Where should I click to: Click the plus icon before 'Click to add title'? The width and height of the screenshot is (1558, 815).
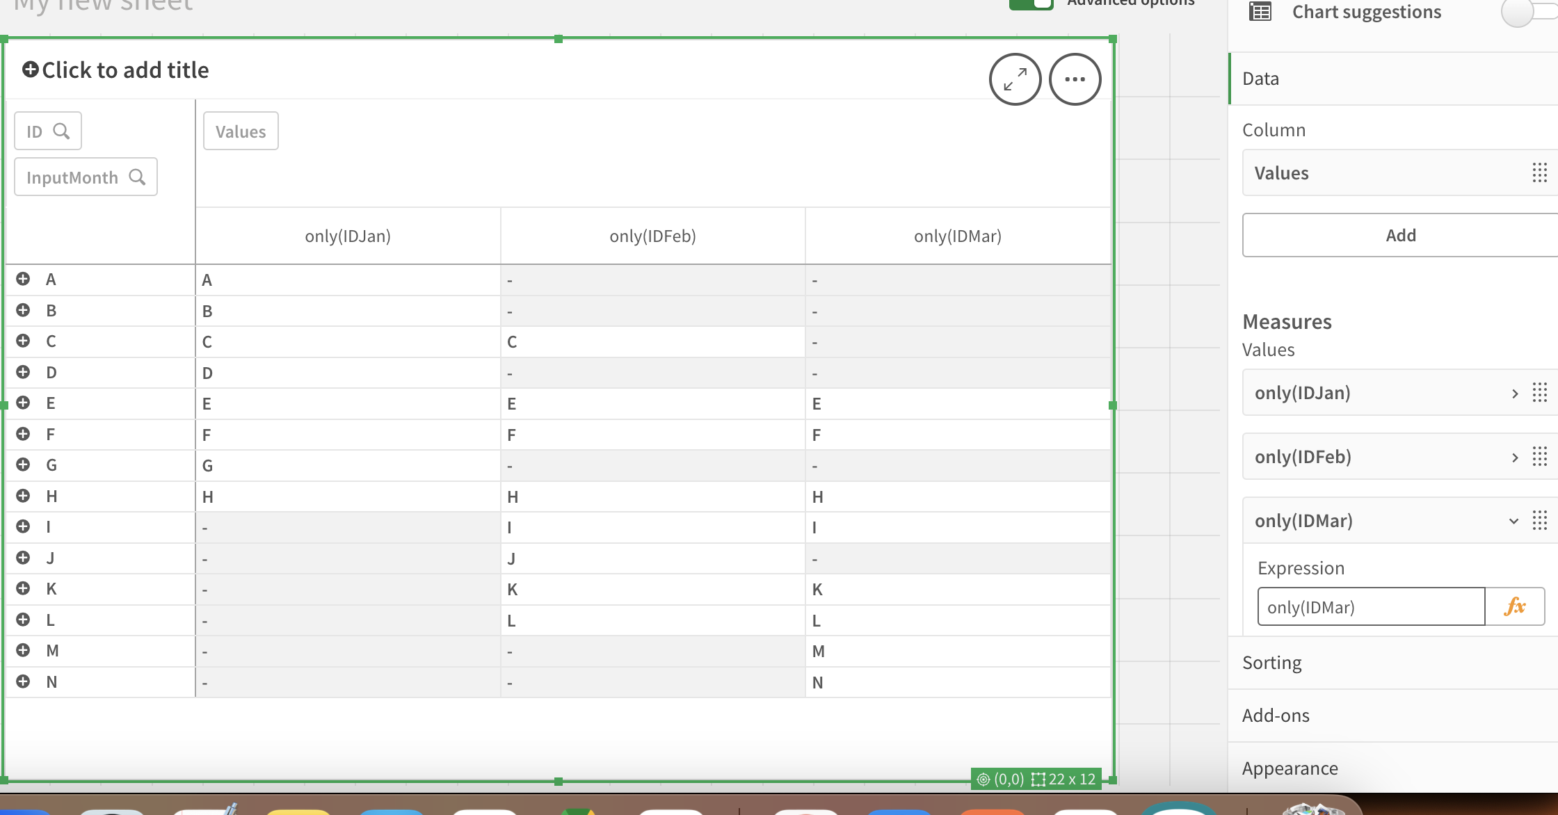coord(30,70)
